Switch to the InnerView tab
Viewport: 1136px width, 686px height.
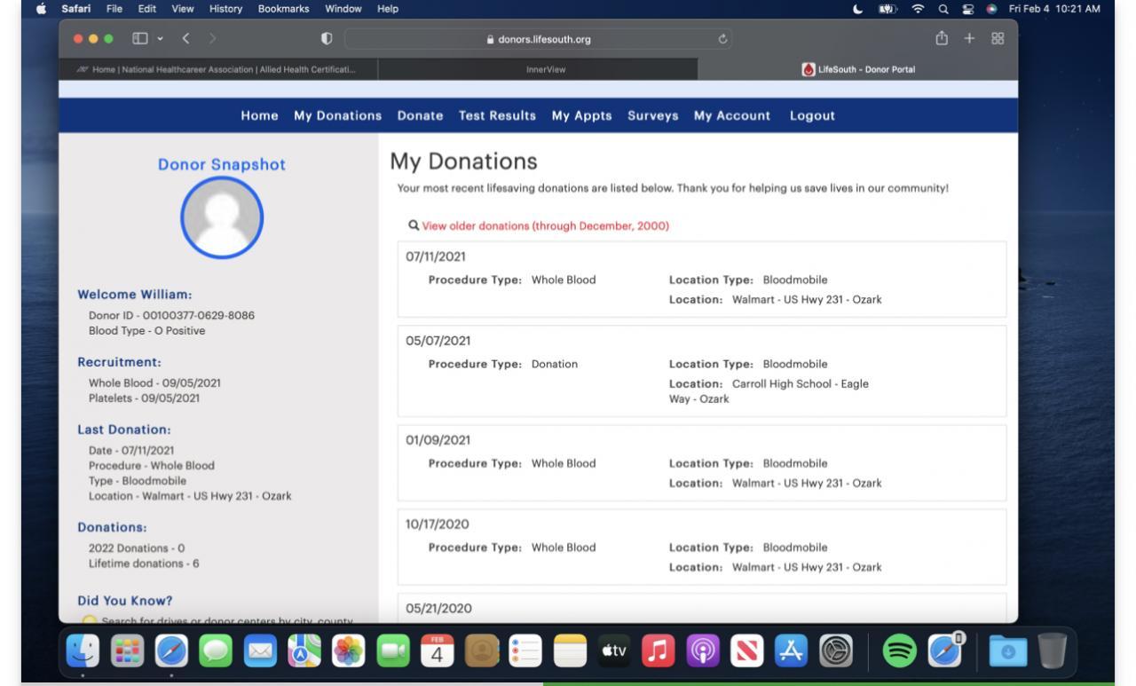539,70
